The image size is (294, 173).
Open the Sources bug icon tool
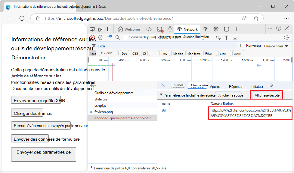170,29
